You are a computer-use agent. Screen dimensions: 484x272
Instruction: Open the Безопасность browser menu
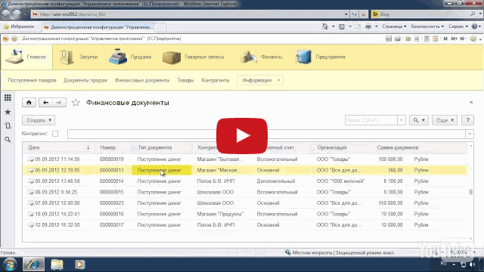click(427, 26)
